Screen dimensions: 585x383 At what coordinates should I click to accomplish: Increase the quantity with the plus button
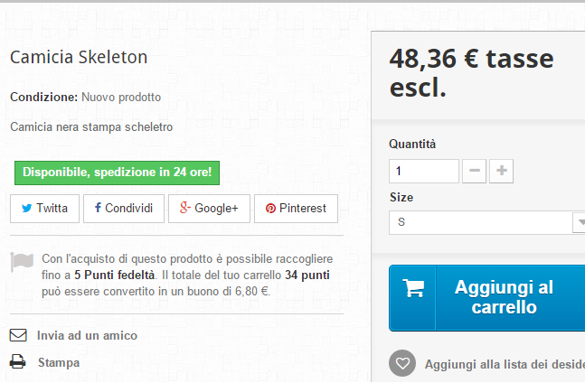point(501,171)
